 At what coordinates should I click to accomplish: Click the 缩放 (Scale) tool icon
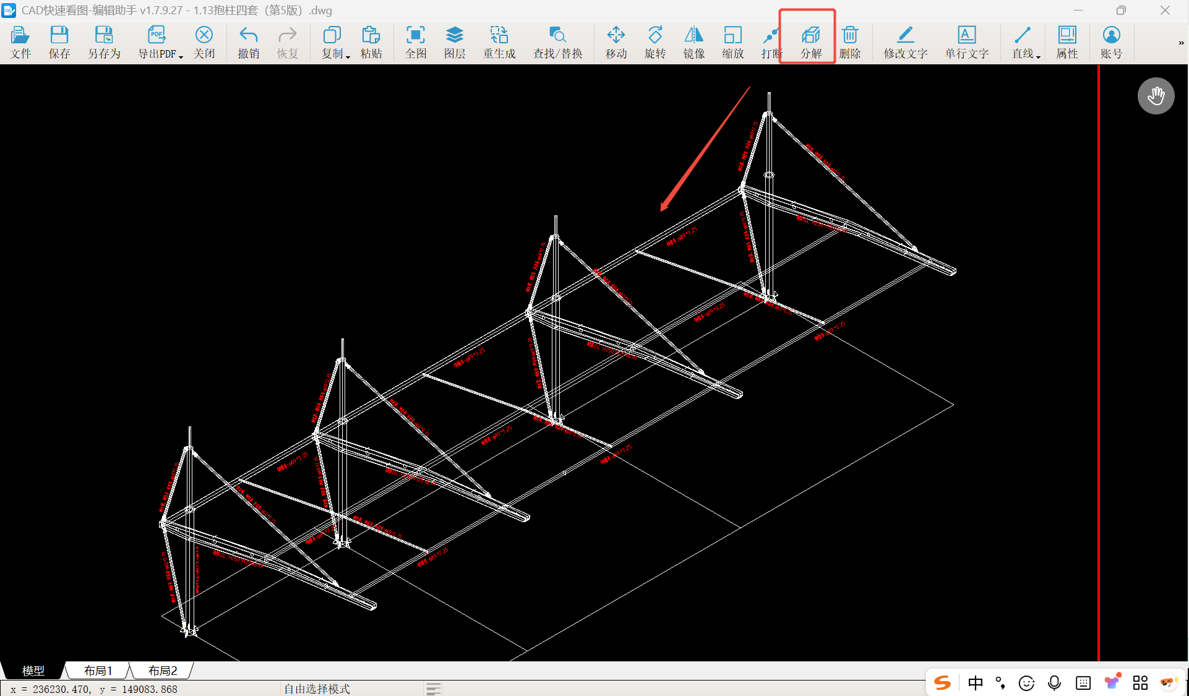pyautogui.click(x=732, y=36)
